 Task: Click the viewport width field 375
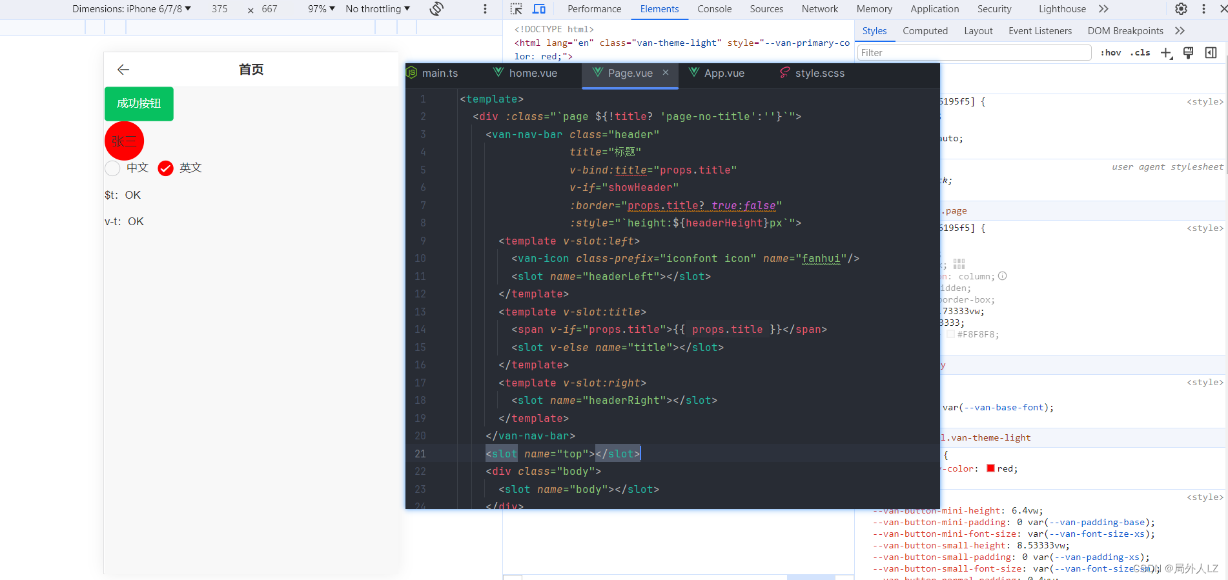220,9
